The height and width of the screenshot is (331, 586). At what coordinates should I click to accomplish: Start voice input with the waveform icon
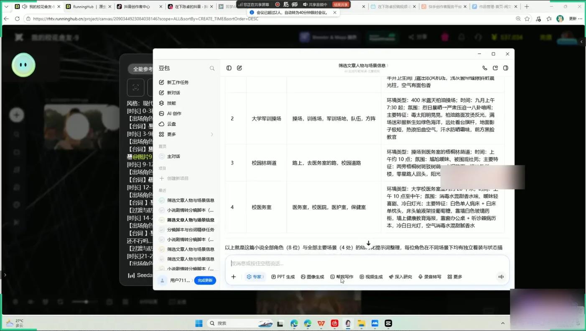(x=501, y=277)
